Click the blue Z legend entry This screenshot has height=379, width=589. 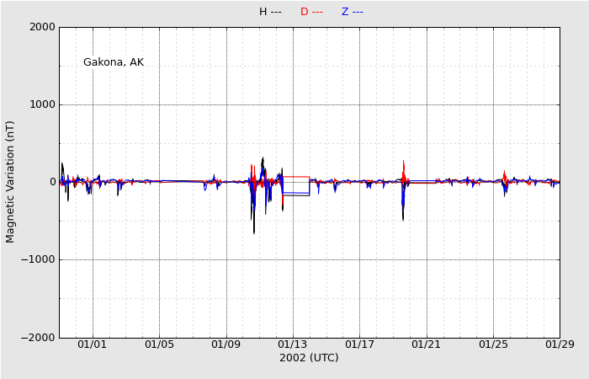pyautogui.click(x=352, y=12)
